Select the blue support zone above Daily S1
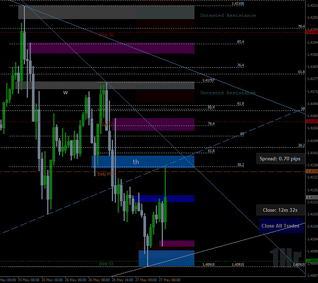This screenshot has width=318, height=283. click(166, 258)
